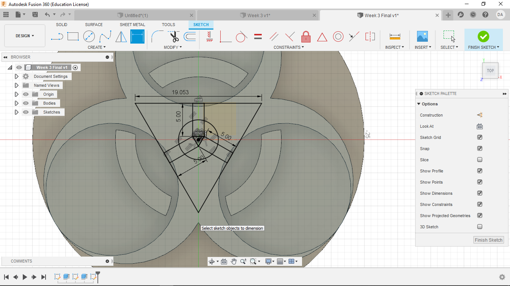This screenshot has height=286, width=510.
Task: Open the Measure inspect tool
Action: [395, 36]
